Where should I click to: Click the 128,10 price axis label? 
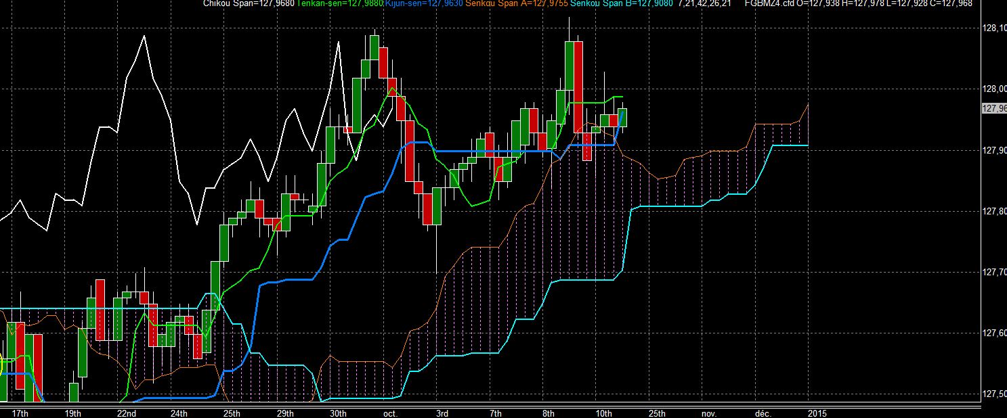point(993,28)
